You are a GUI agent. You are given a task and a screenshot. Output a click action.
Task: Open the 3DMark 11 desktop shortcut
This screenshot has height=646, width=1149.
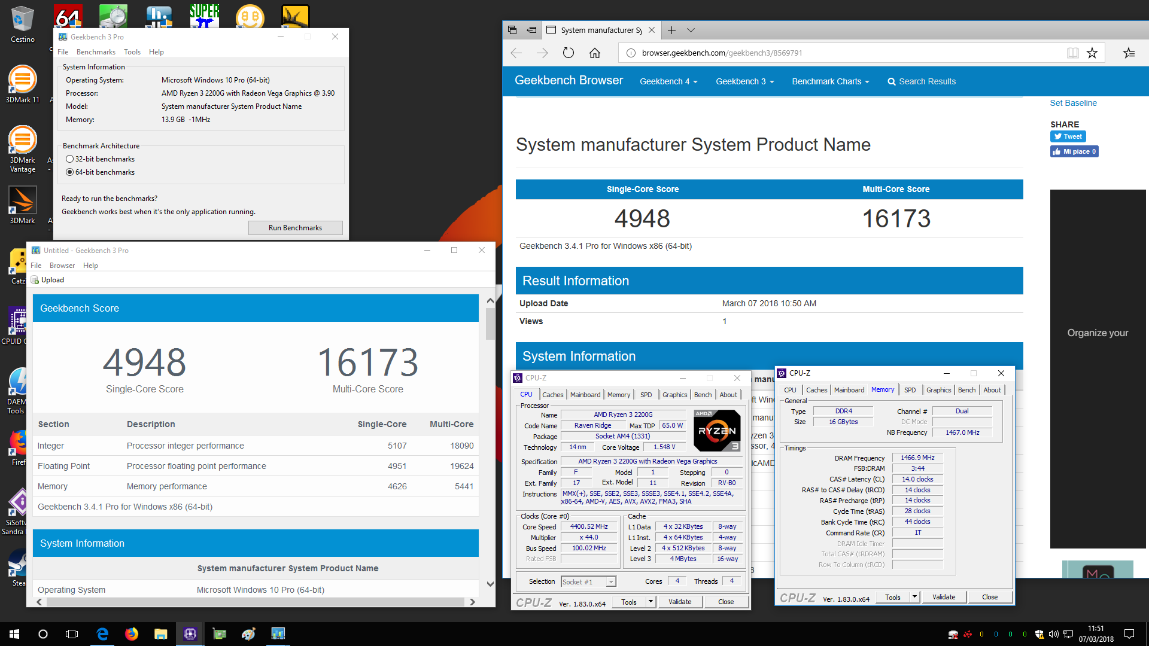pos(22,84)
